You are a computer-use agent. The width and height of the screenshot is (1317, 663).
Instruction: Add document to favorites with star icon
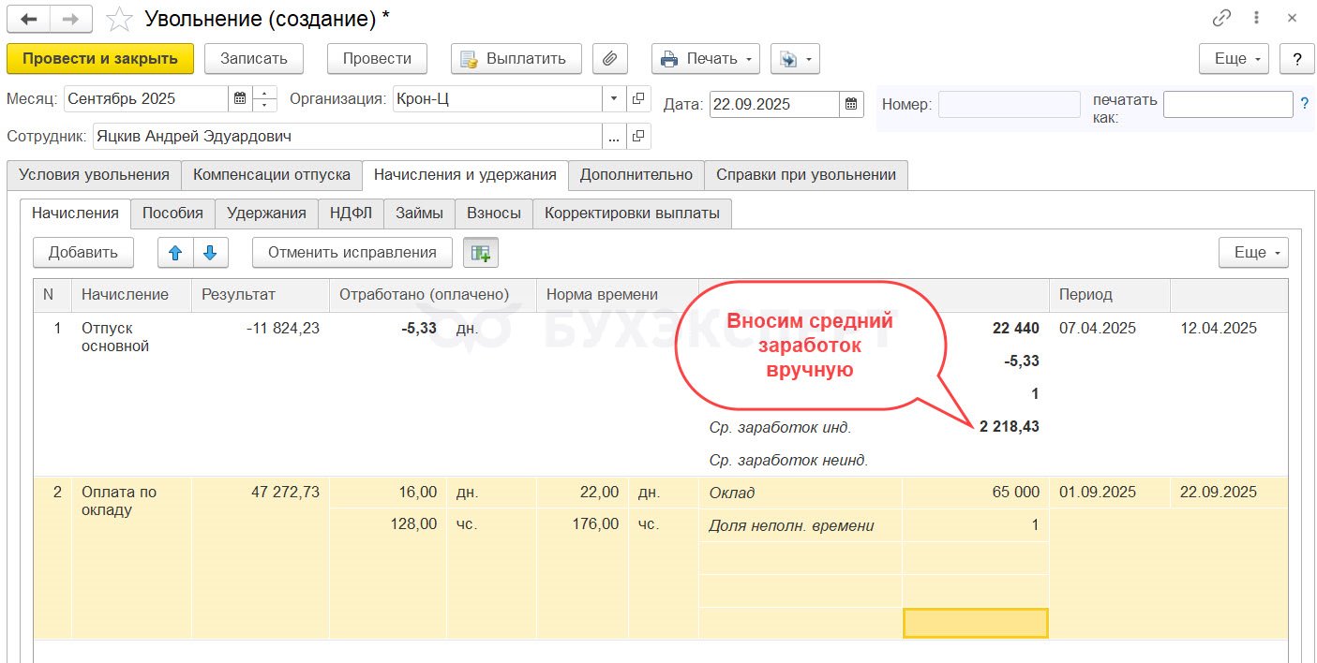[x=119, y=19]
